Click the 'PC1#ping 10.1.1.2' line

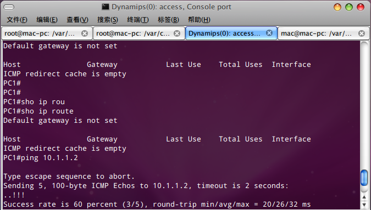[41, 157]
